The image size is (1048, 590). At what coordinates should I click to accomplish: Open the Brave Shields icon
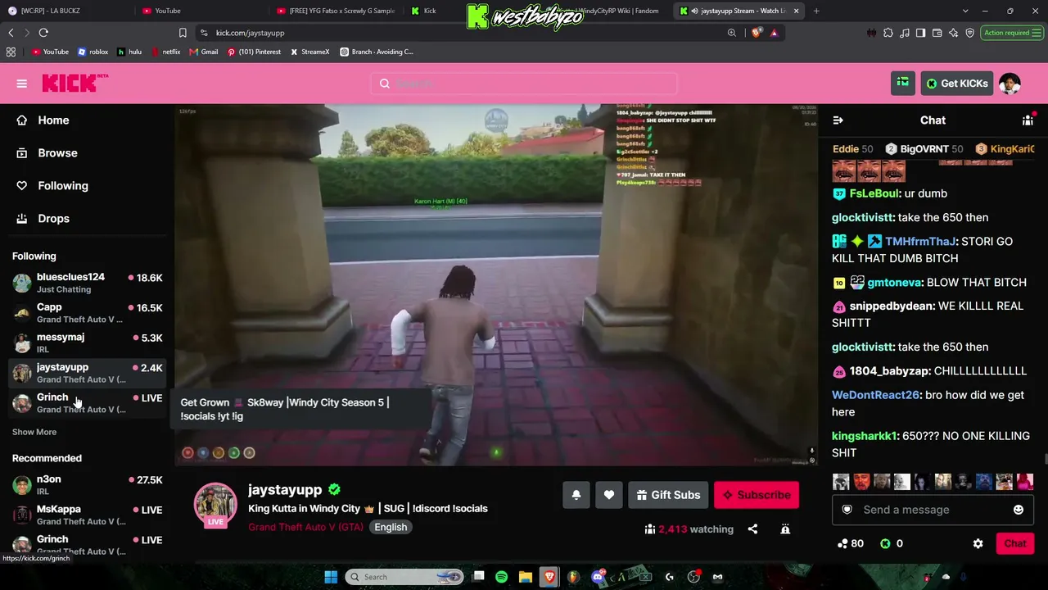(x=756, y=33)
